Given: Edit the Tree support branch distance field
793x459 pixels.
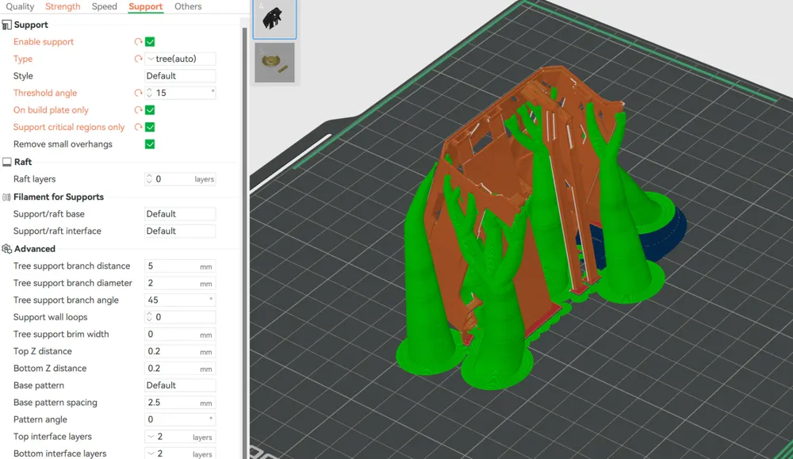Looking at the screenshot, I should tap(180, 266).
